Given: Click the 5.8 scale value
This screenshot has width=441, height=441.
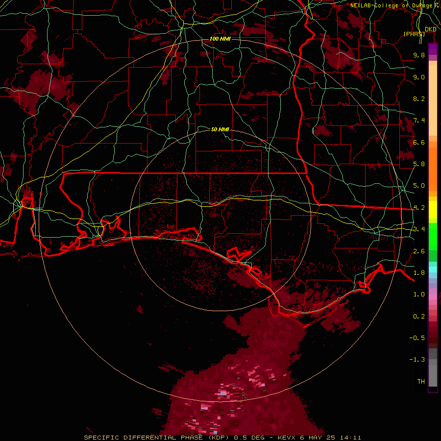Looking at the screenshot, I should (x=419, y=164).
